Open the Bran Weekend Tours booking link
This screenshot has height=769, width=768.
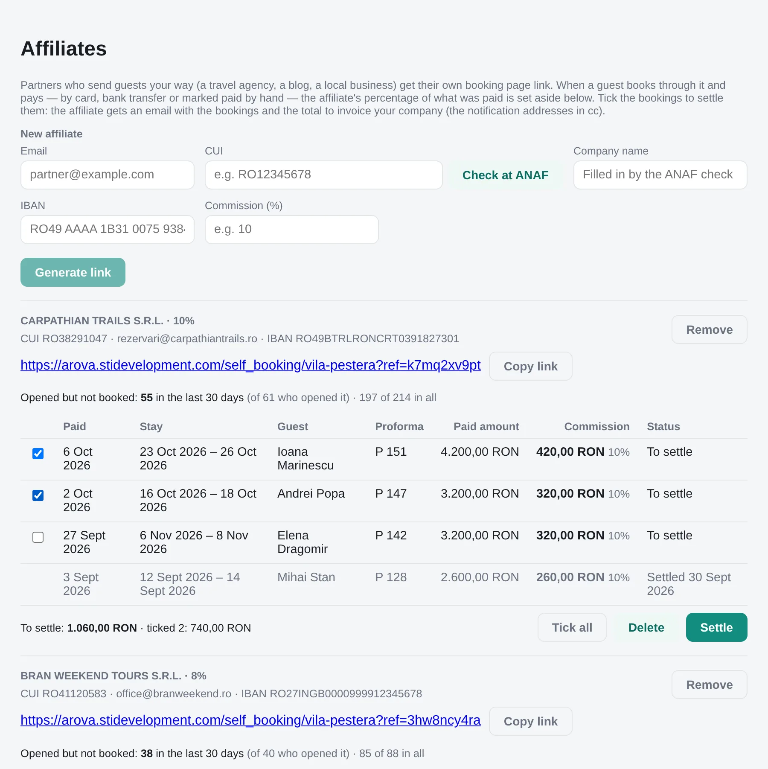(x=250, y=720)
